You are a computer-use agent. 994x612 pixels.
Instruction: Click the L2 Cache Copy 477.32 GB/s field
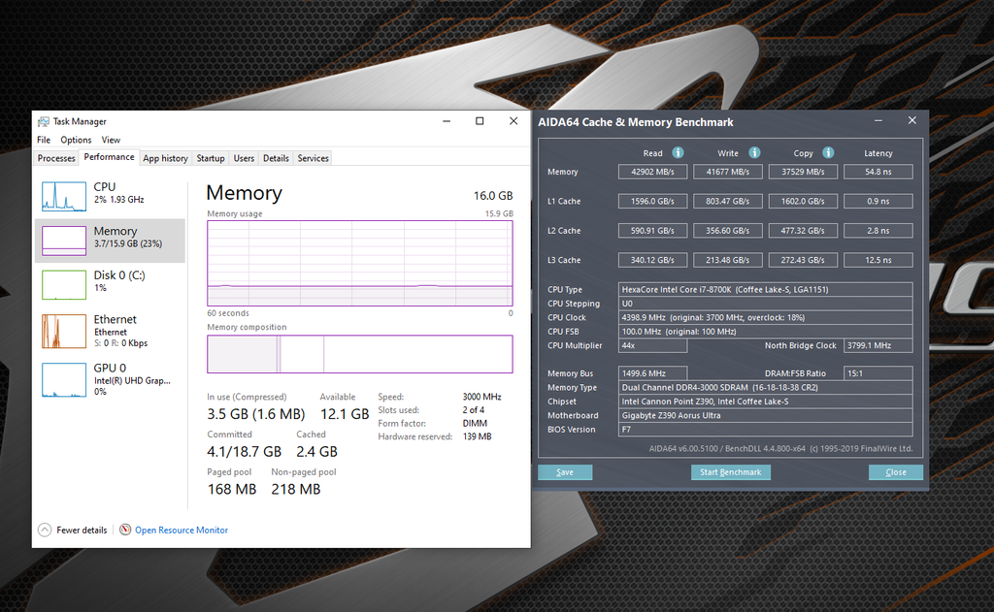pyautogui.click(x=803, y=231)
